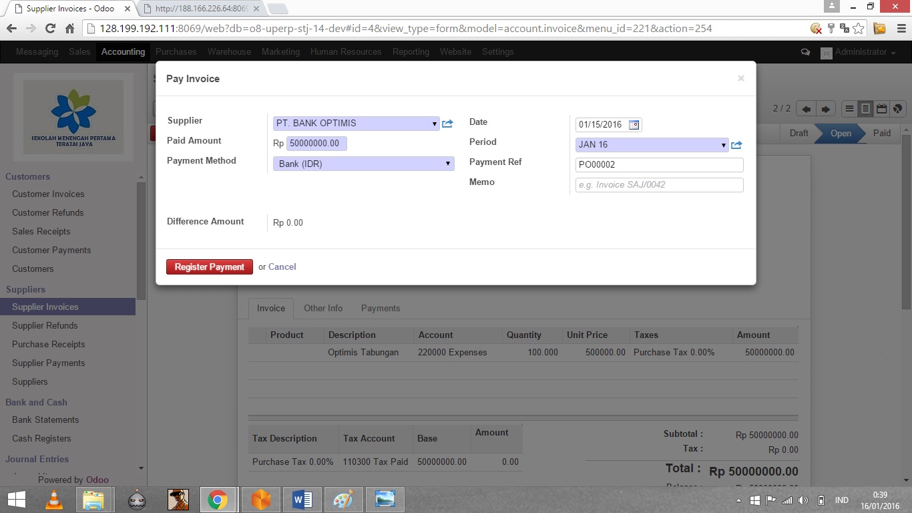
Task: Bookmark this page with the star icon
Action: pyautogui.click(x=859, y=29)
